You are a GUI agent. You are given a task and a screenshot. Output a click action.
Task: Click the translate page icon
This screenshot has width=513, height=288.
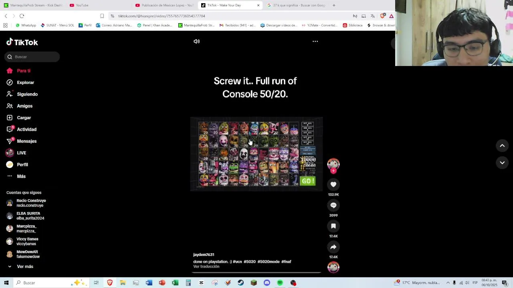coord(373,16)
